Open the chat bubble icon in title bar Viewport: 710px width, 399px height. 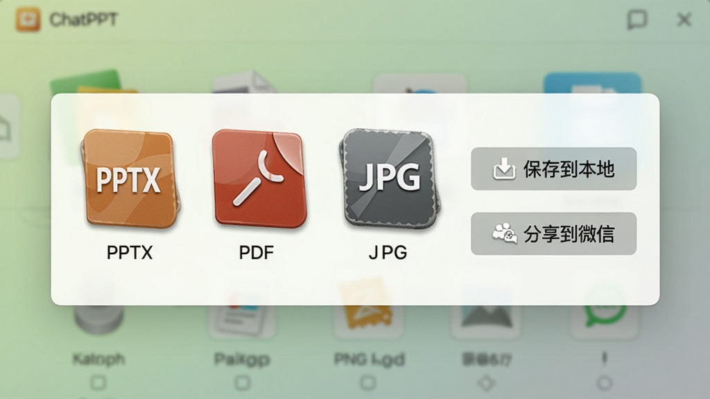[637, 19]
